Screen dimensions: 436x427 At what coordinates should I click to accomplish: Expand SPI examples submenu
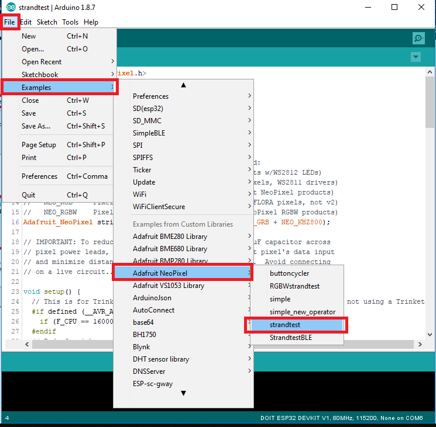tap(183, 145)
